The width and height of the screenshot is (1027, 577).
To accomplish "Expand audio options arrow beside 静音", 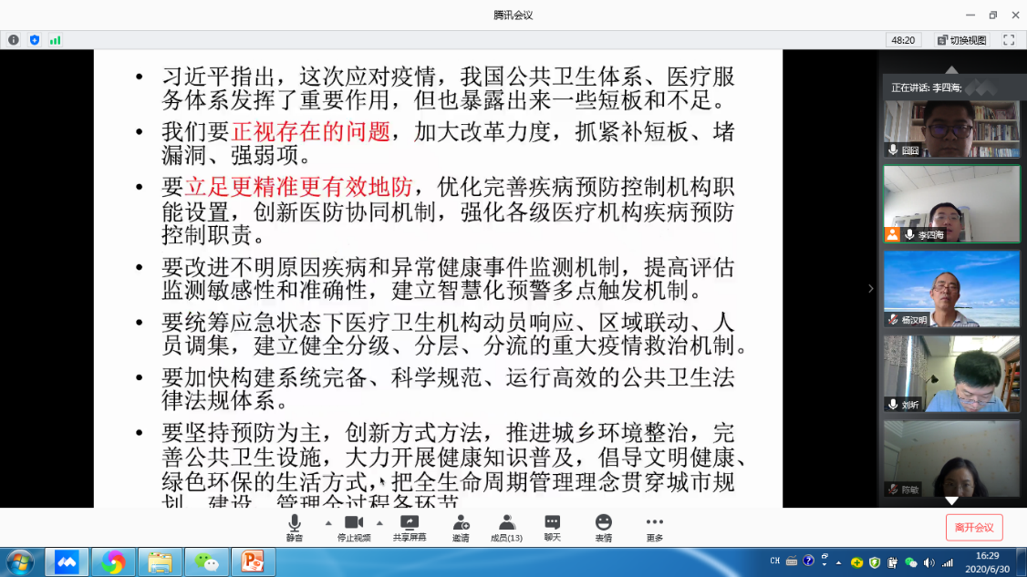I will pyautogui.click(x=328, y=523).
